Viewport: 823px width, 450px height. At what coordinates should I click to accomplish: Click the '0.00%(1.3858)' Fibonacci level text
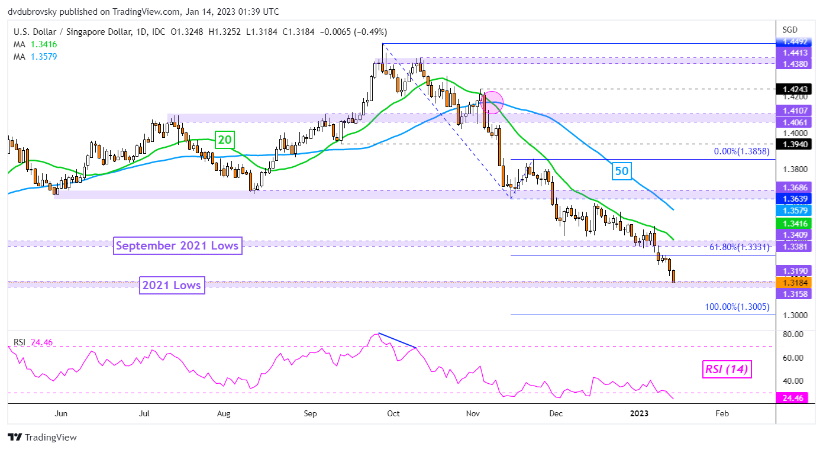[741, 151]
